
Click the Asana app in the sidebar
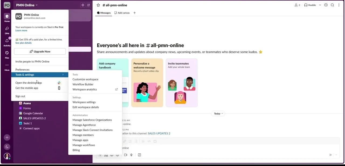coord(27,103)
